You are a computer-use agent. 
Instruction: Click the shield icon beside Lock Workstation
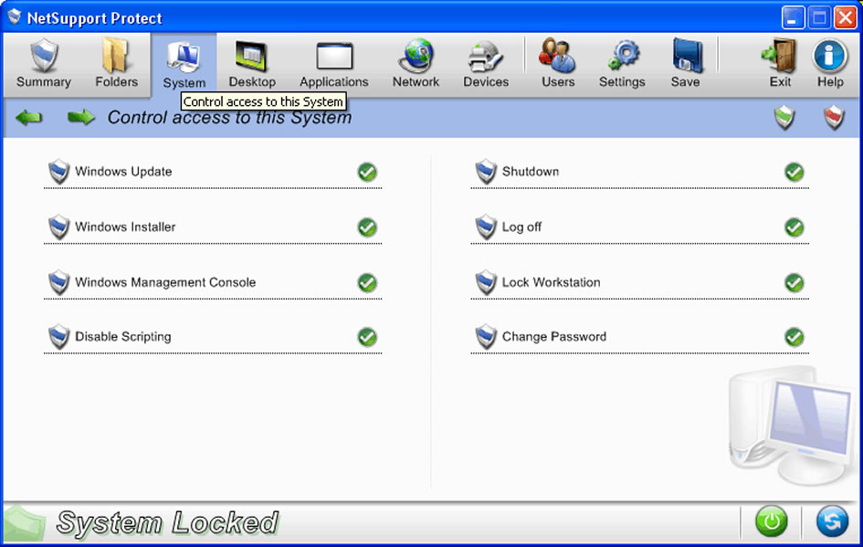point(486,282)
